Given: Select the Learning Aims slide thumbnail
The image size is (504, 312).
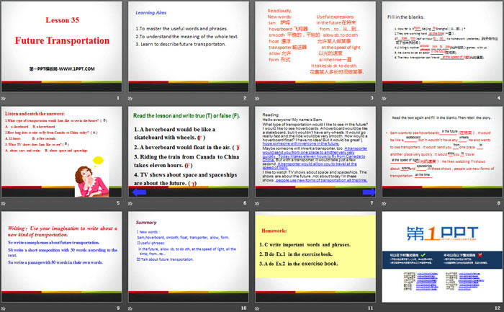Looking at the screenshot, I should [x=189, y=45].
